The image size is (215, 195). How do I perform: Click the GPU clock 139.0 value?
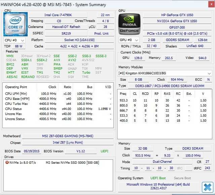click(x=138, y=58)
